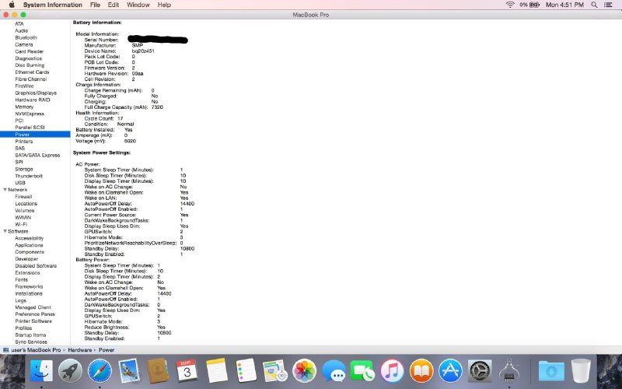622x389 pixels.
Task: Click the Voltage (mV) value 6020
Action: coord(130,141)
